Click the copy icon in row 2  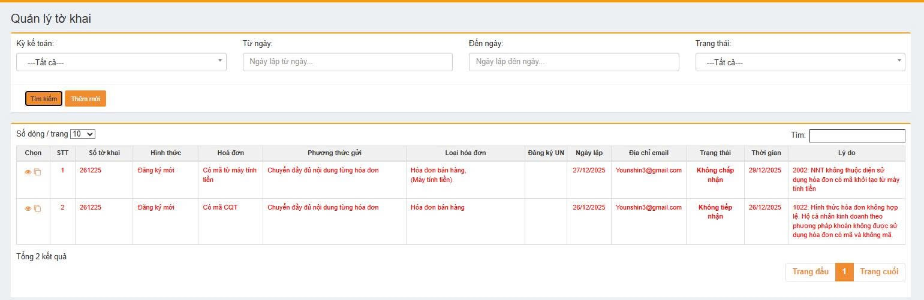[37, 209]
